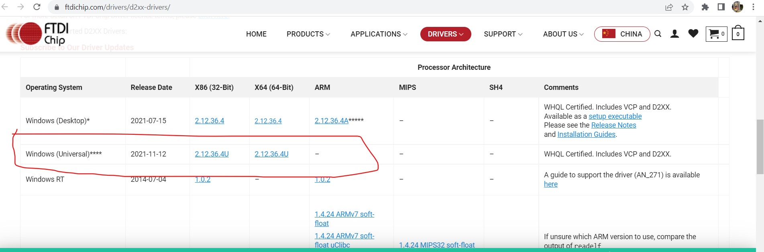The width and height of the screenshot is (764, 252).
Task: Open AN_271 guide 'here' link
Action: 551,184
